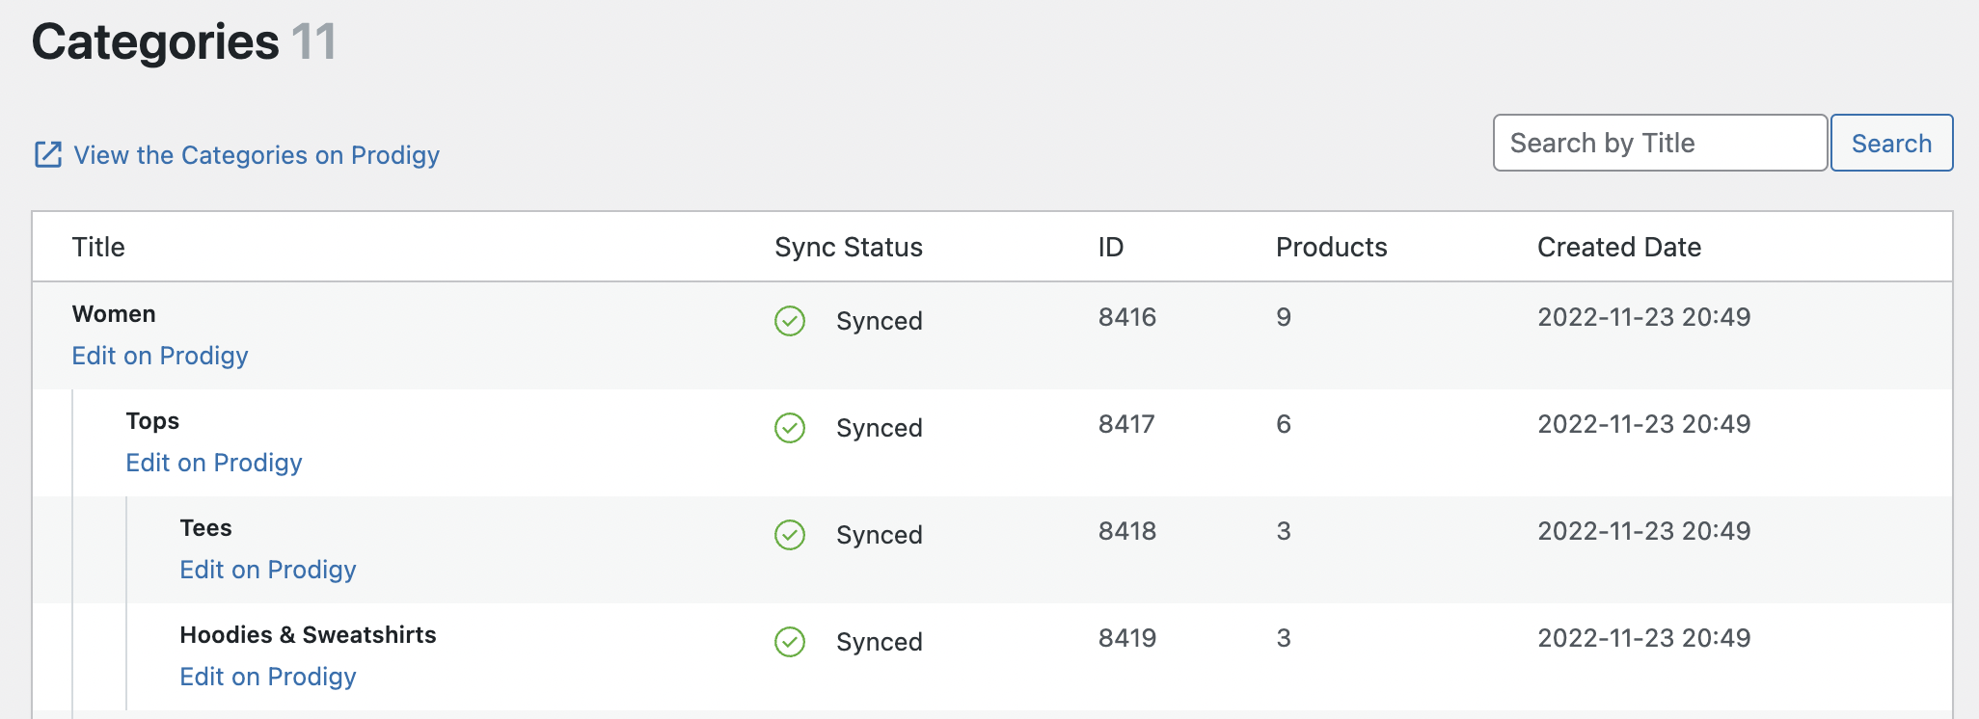Click the category count 11 in heading

tap(313, 42)
